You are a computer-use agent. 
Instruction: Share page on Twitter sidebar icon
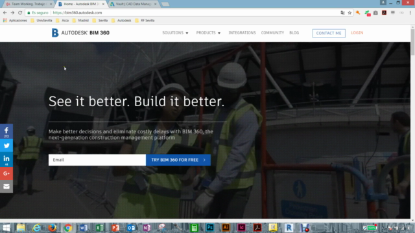(6, 146)
